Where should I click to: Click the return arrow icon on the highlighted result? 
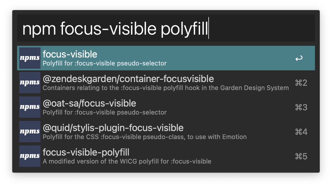[299, 58]
